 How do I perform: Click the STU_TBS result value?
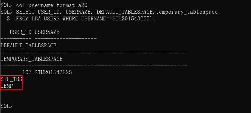[x=11, y=79]
